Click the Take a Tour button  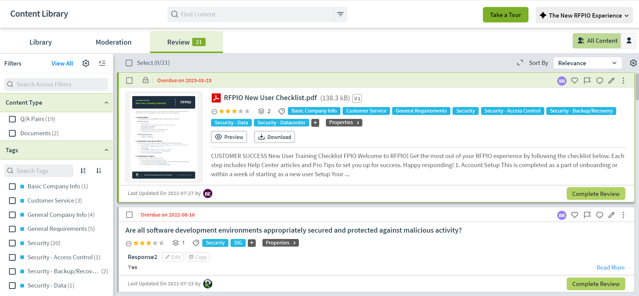pos(505,15)
